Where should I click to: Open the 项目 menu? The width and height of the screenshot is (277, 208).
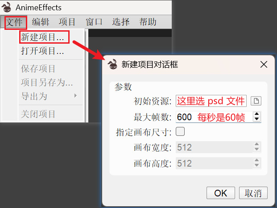67,22
